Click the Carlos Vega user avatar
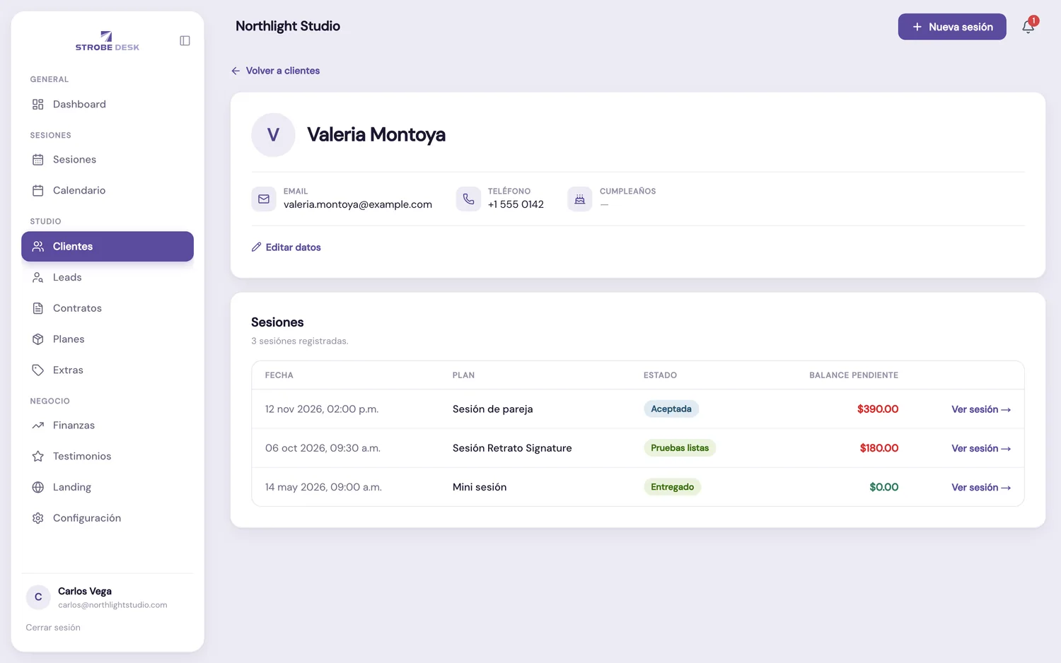This screenshot has height=663, width=1061. click(x=38, y=597)
